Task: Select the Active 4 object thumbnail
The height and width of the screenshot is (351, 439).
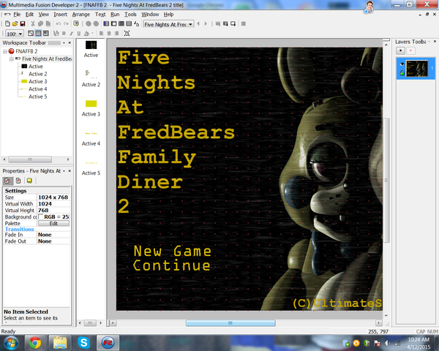Action: click(91, 134)
